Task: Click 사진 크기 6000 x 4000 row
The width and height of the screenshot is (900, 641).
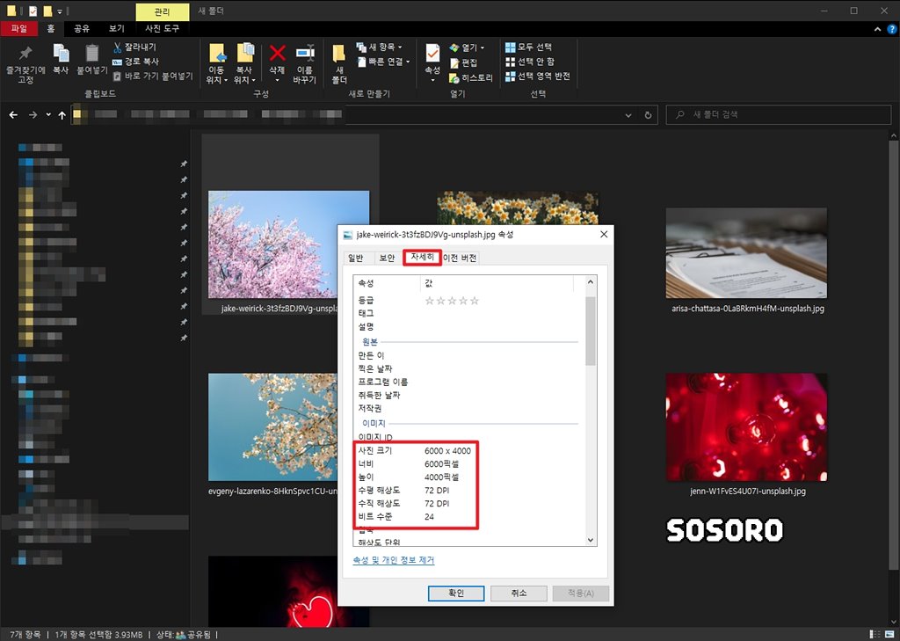Action: 415,451
